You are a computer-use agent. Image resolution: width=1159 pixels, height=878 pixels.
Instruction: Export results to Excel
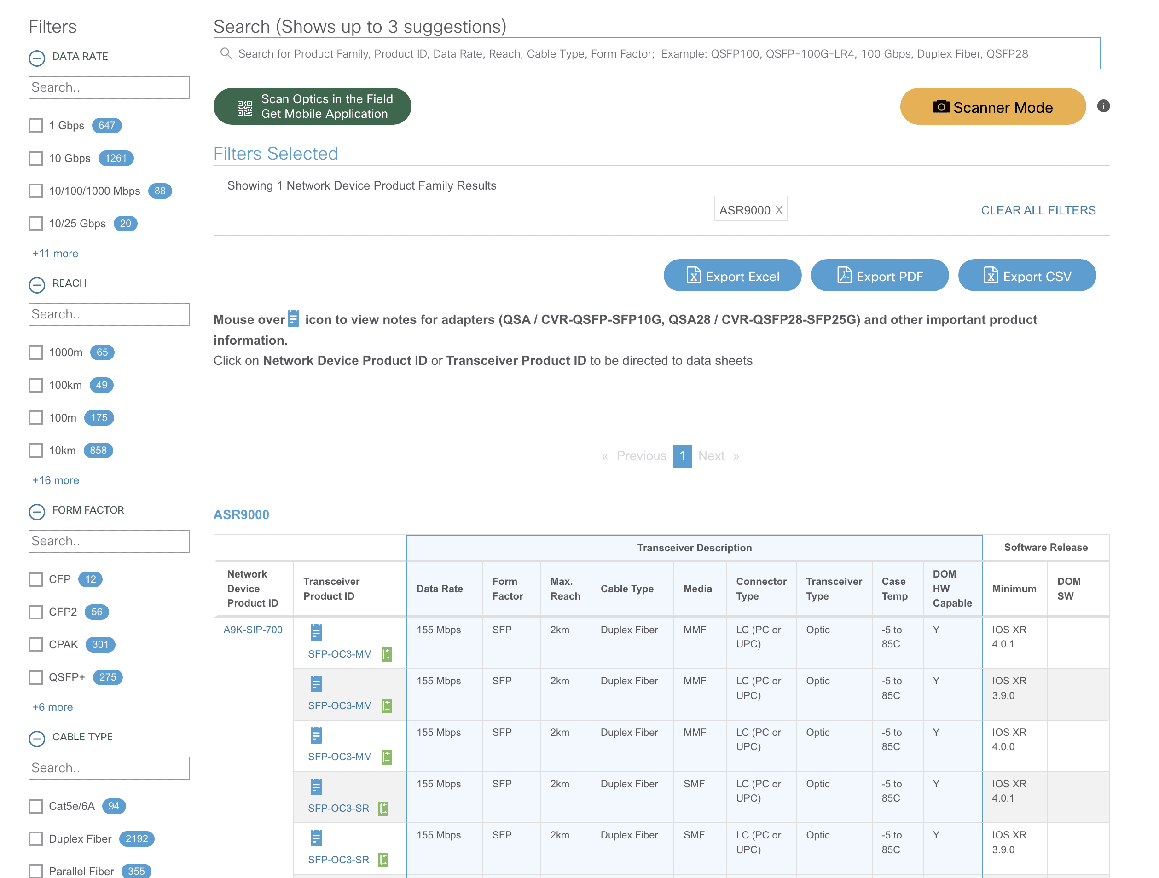(732, 276)
